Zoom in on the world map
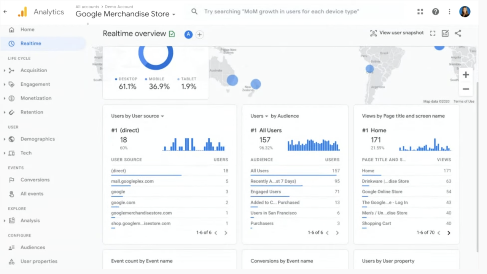The image size is (487, 274). tap(466, 75)
